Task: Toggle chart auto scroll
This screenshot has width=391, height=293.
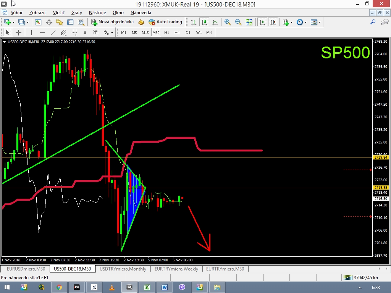Action: pos(262,22)
